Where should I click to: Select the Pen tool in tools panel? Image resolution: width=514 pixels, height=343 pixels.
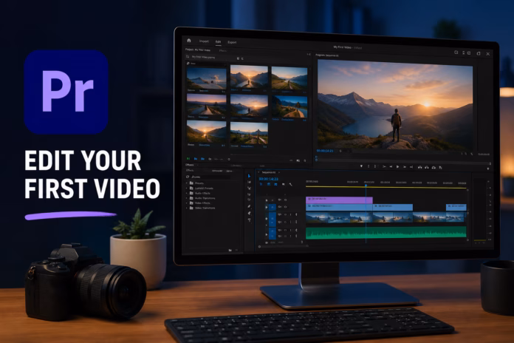click(249, 206)
